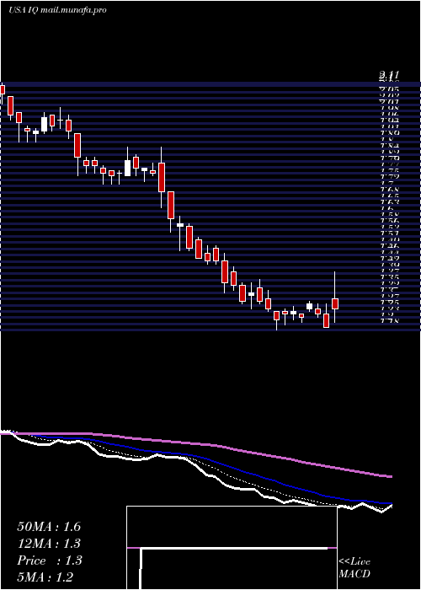Screen dimensions: 421x590
Task: Select the 12MA : 1.3 value
Action: click(x=49, y=544)
